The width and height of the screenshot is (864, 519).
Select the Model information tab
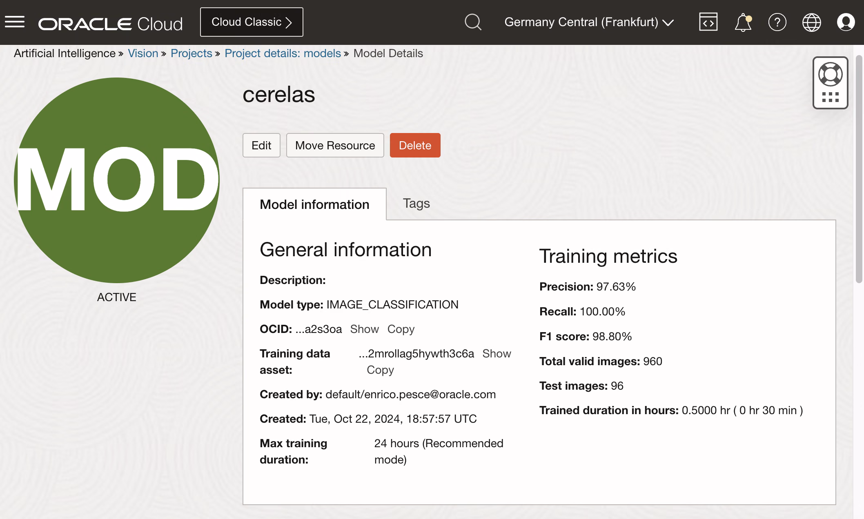coord(314,204)
